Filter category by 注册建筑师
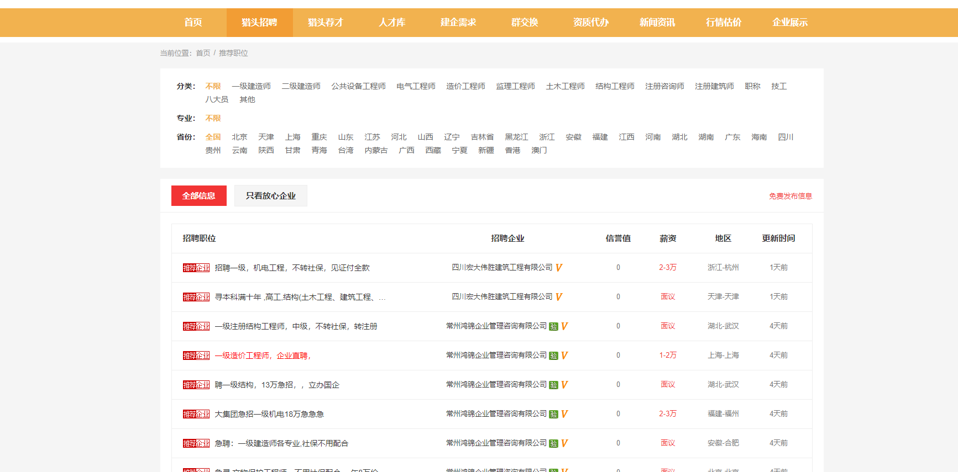This screenshot has height=472, width=958. tap(715, 86)
